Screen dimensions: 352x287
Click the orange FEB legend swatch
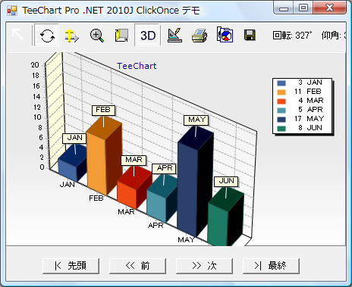pos(281,92)
